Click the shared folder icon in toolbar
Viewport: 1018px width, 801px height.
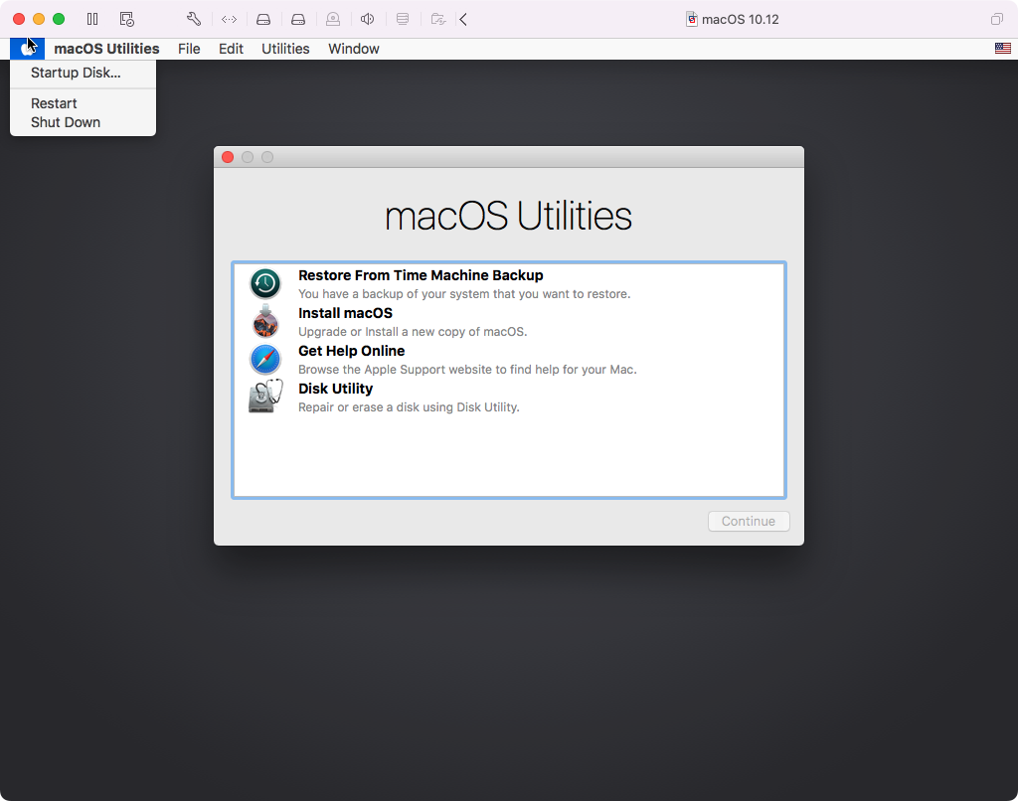point(438,20)
